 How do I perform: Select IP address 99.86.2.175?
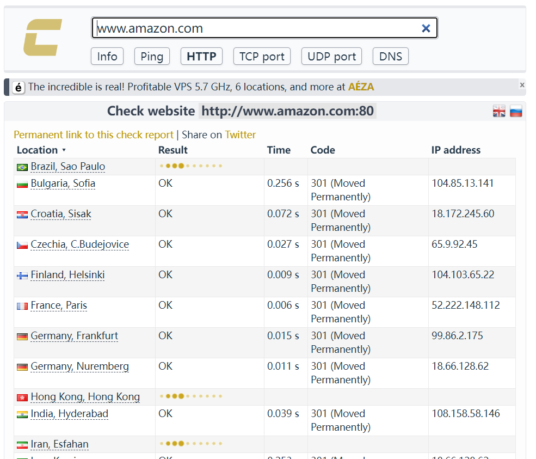tap(457, 335)
